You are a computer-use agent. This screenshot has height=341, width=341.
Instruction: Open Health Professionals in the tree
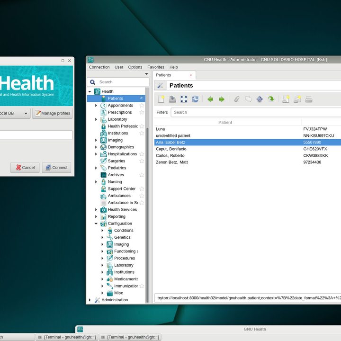point(123,126)
